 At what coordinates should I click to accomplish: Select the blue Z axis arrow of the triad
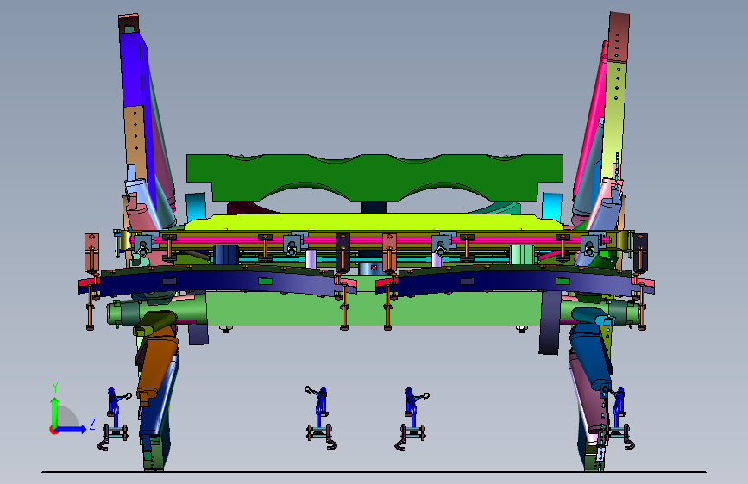[71, 429]
